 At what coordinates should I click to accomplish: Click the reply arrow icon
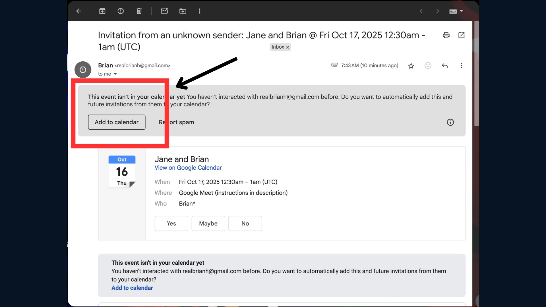pos(445,66)
